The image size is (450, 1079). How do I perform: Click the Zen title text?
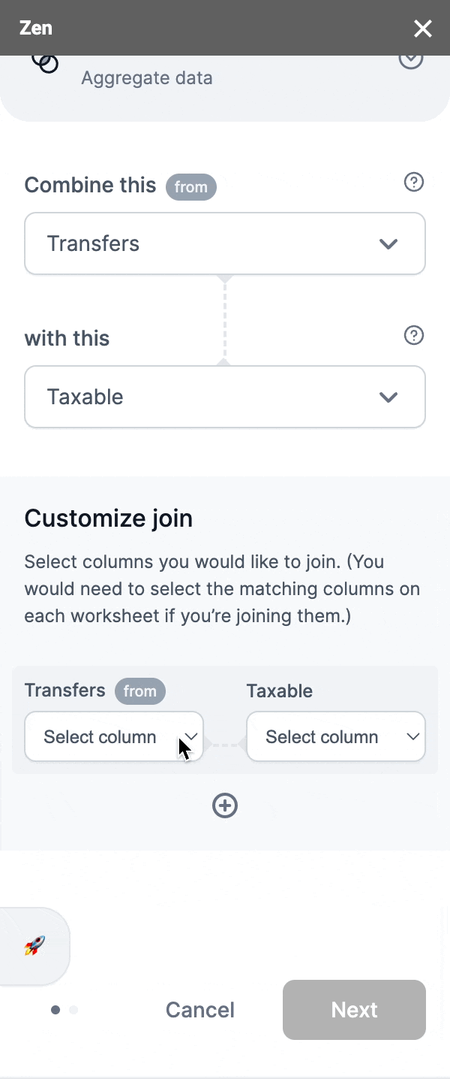(36, 29)
